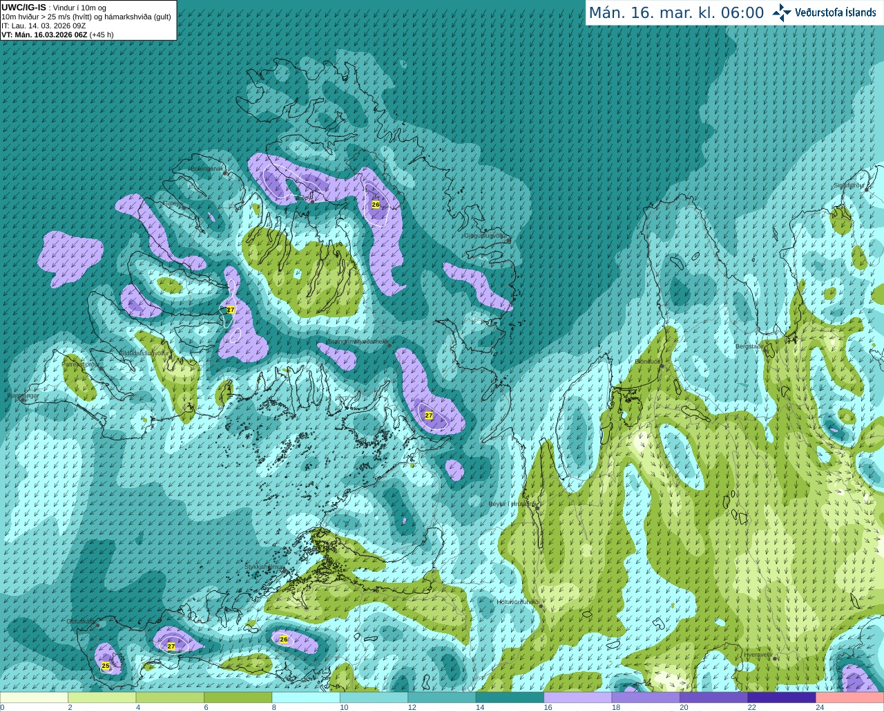Select the 22–24 m/s dark indigo legend swatch

pos(782,697)
